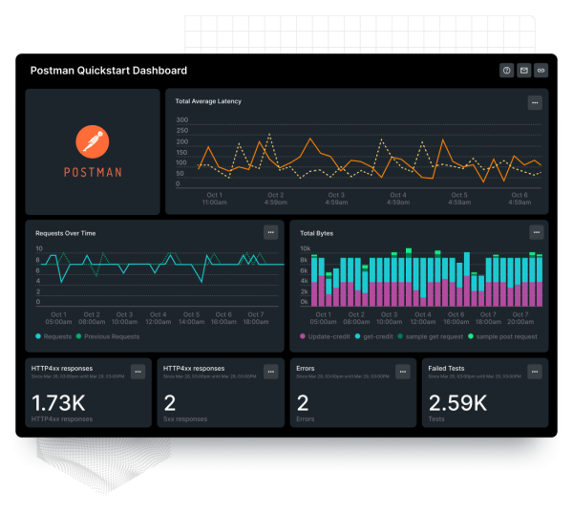Click the envelope mail icon in header
Screen dimensions: 573x514
523,70
